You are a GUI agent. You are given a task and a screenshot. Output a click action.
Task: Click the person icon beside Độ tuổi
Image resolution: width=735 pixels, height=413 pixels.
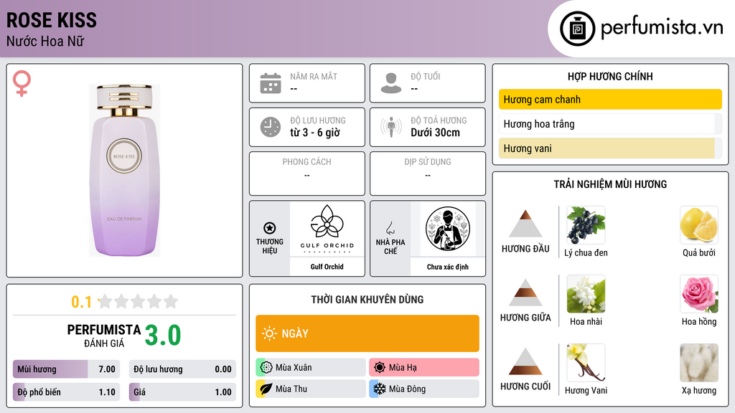391,83
